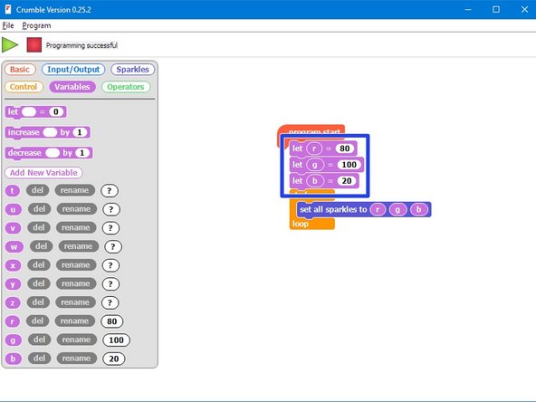Select the 'increase by 1' block

click(47, 132)
